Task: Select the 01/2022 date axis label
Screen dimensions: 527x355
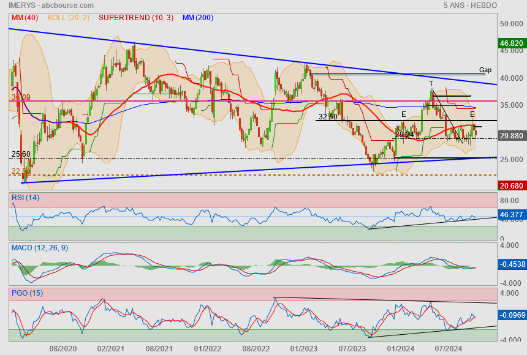Action: coord(208,349)
